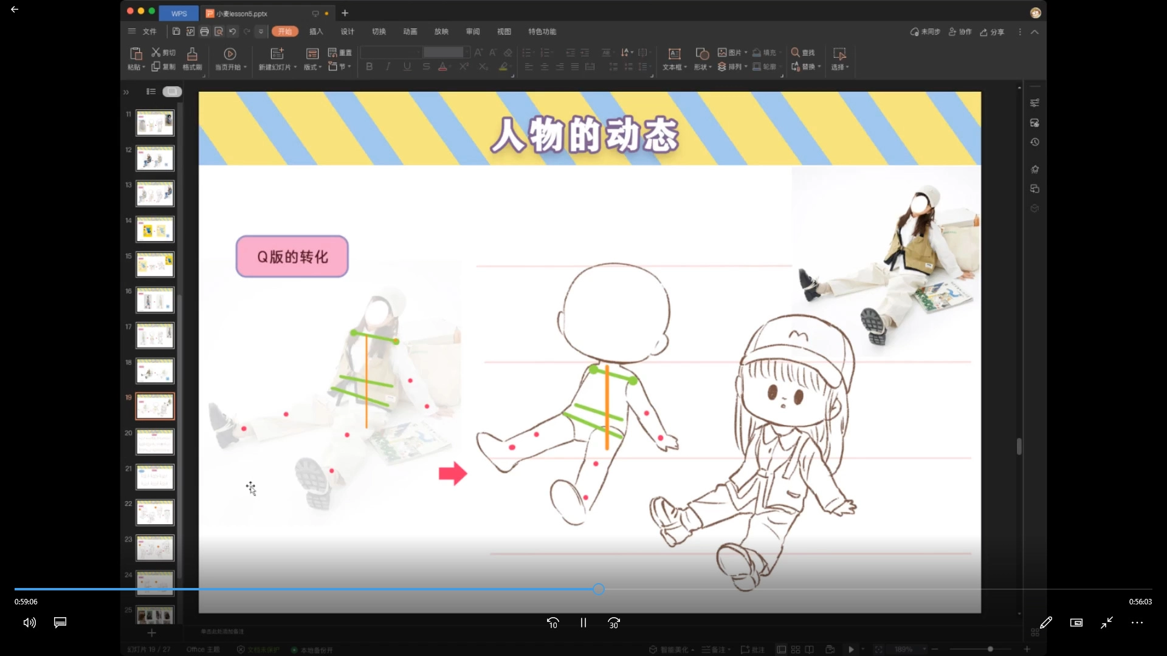Click the Text Box (文本框) icon
The height and width of the screenshot is (656, 1167).
(x=674, y=54)
